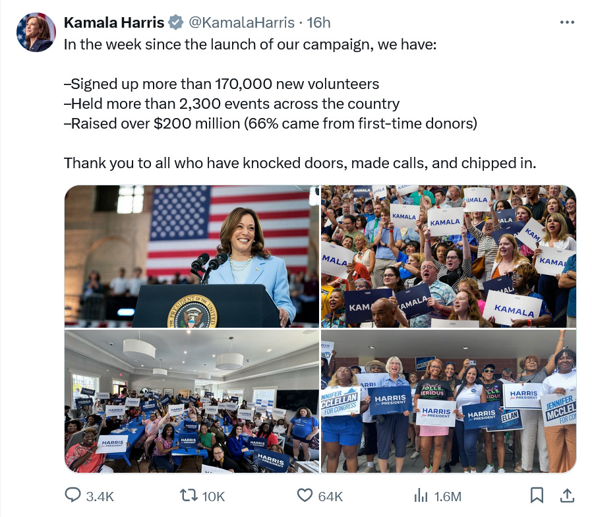This screenshot has height=517, width=592.
Task: Click the share upload icon
Action: click(x=567, y=495)
